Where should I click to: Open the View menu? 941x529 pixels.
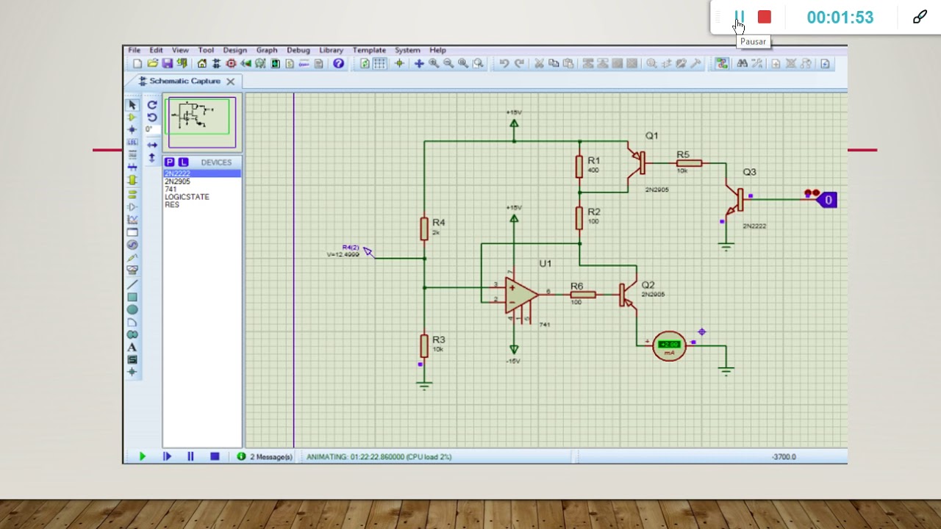pyautogui.click(x=180, y=50)
